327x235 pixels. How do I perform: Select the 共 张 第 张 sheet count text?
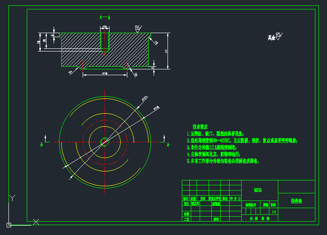click(x=260, y=218)
